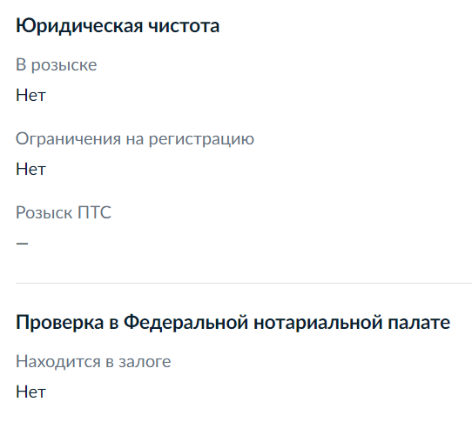Click the word 'нотариальной' in the heading
472x422 pixels.
(x=318, y=324)
